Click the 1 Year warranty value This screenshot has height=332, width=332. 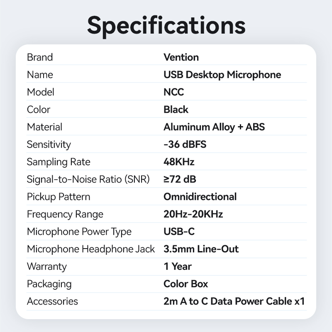tap(178, 266)
